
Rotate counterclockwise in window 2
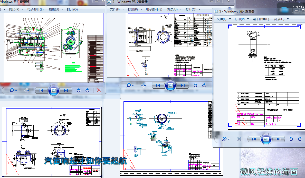[x=195, y=85]
